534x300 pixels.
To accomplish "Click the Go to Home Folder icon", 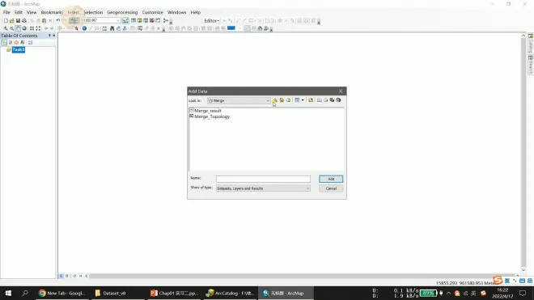I will click(x=282, y=100).
